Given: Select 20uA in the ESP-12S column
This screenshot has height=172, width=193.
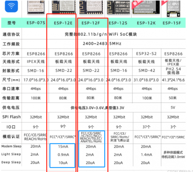Looking at the screenshot, I should (118, 163).
